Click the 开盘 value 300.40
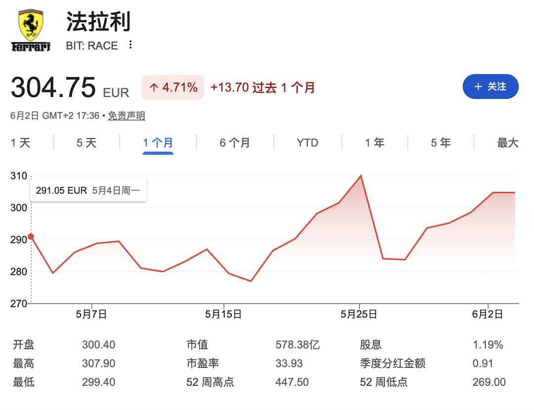 [99, 345]
